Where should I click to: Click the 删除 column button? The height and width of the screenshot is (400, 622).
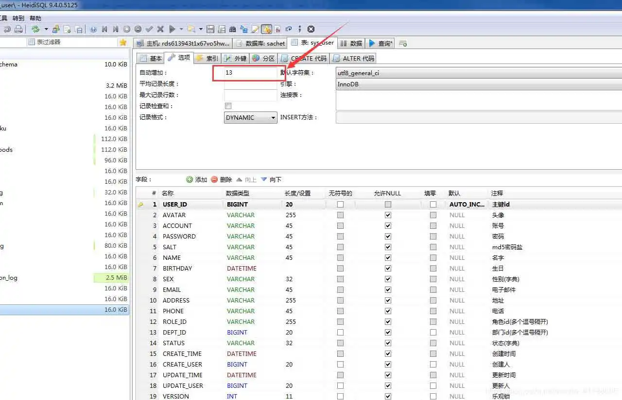coord(222,180)
